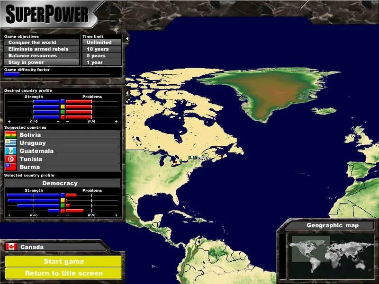The height and width of the screenshot is (284, 379).
Task: Click the Democracy government type bar
Action: point(63,183)
